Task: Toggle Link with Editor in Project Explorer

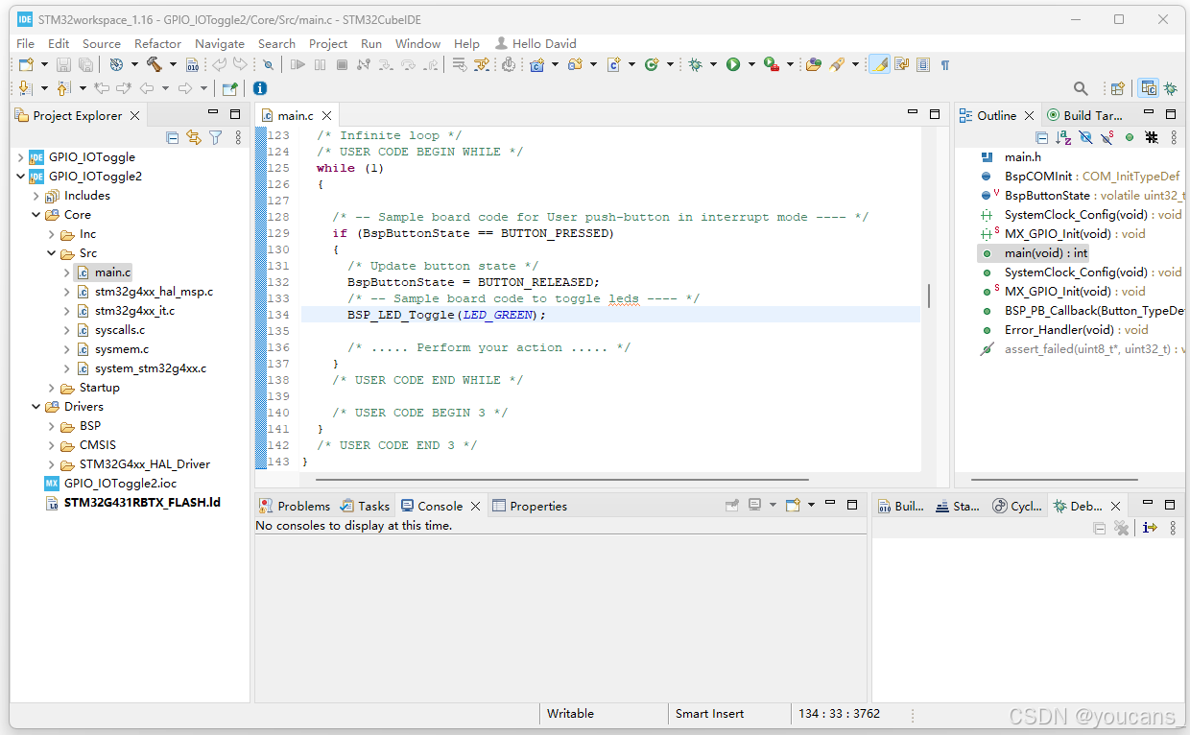Action: (x=194, y=137)
